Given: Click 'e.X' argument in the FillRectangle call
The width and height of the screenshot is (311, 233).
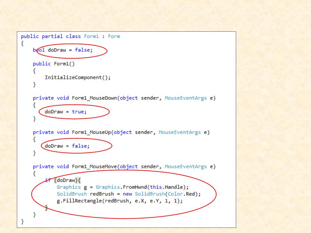Looking at the screenshot, I should click(x=140, y=201).
